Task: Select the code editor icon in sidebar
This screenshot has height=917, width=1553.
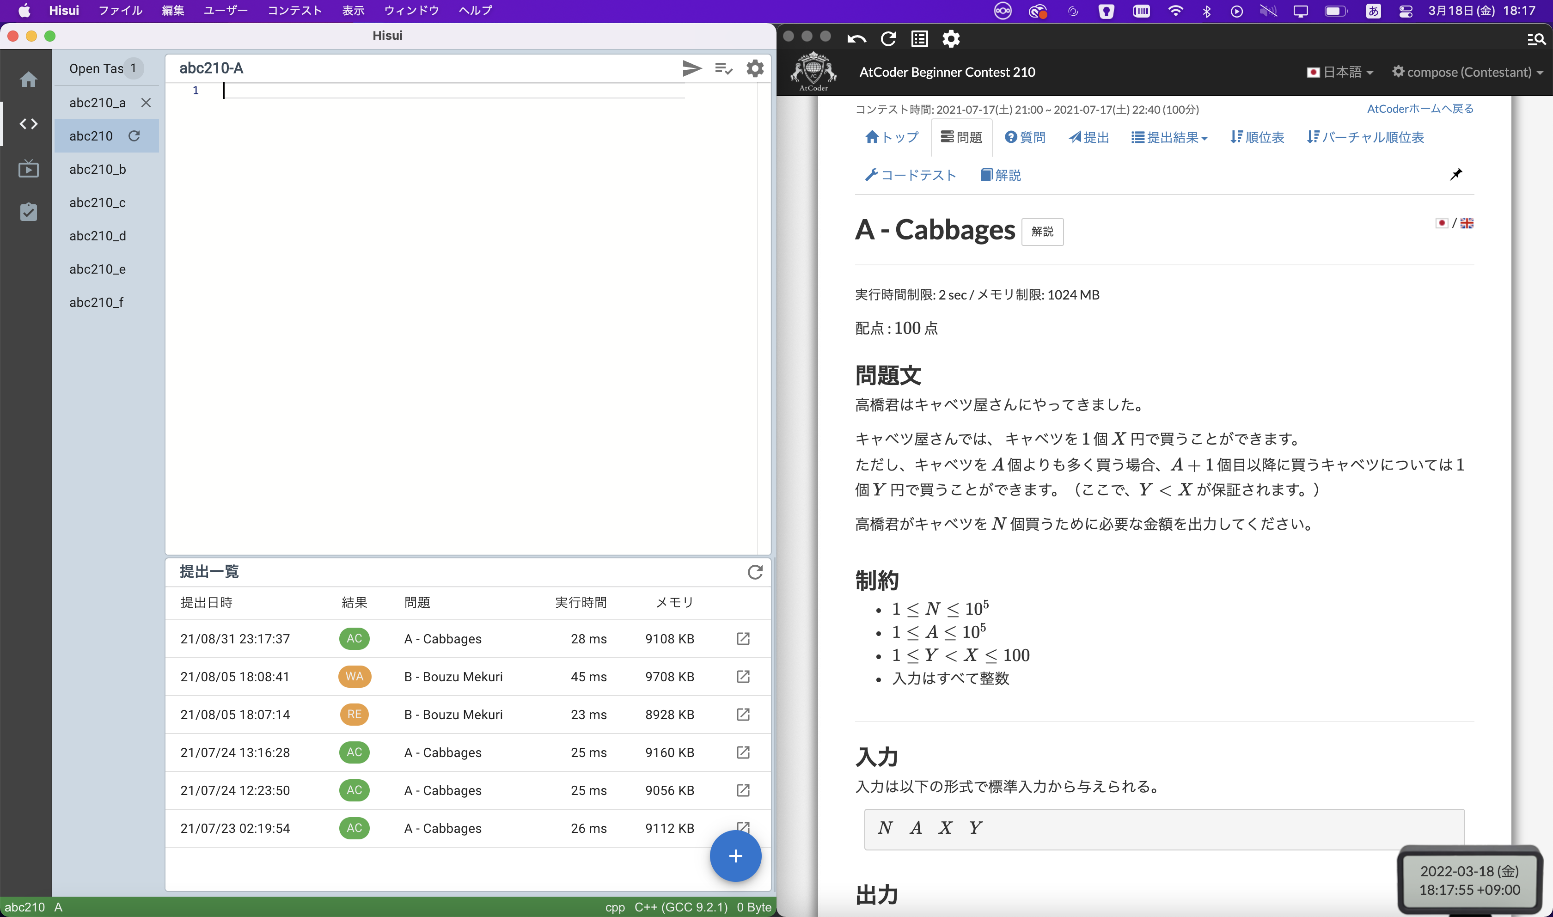Action: (28, 123)
